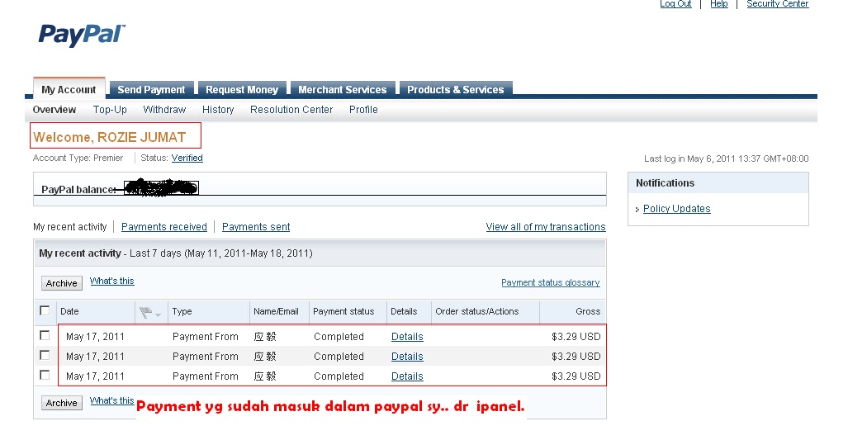This screenshot has width=848, height=440.
Task: Open the Top-Up submenu item
Action: pyautogui.click(x=110, y=110)
